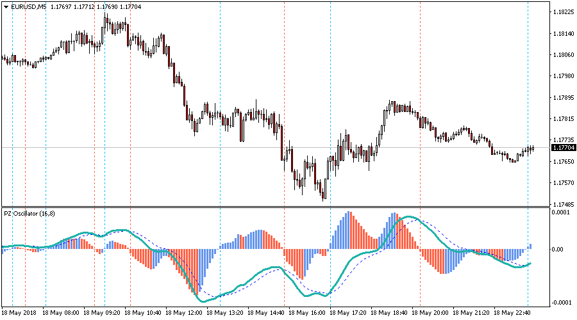Click the last blue histogram bar on right
The height and width of the screenshot is (320, 577).
pyautogui.click(x=530, y=246)
